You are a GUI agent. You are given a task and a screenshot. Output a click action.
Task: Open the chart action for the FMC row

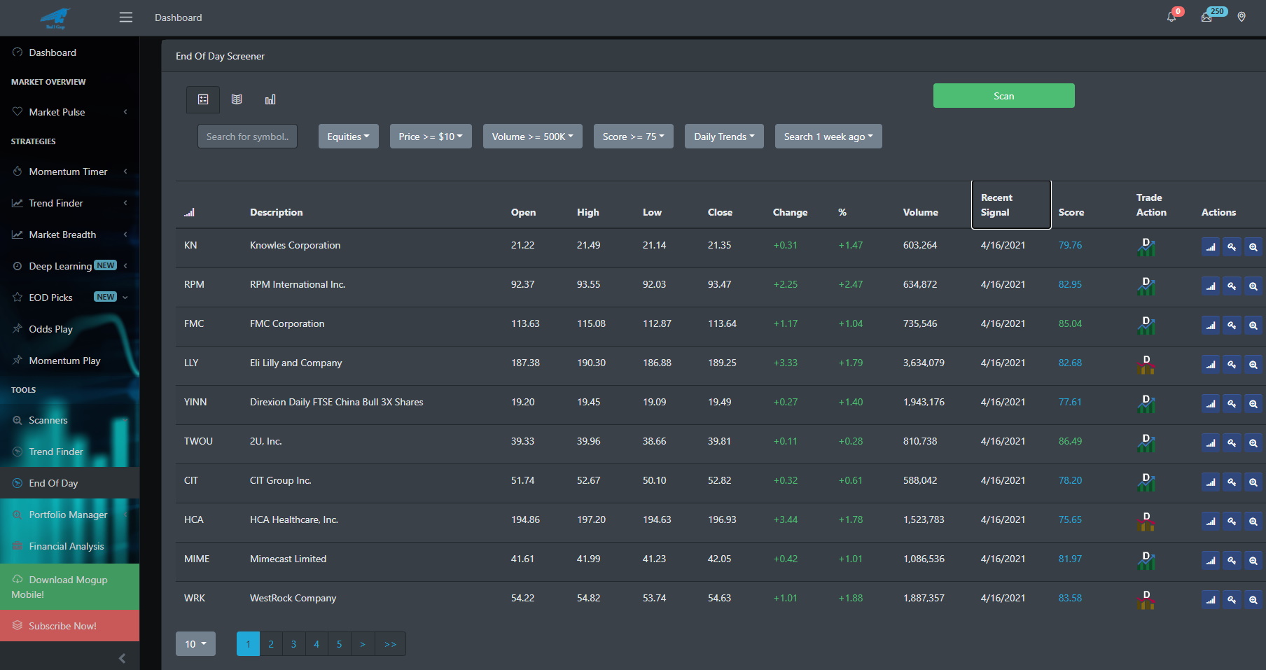(1211, 325)
